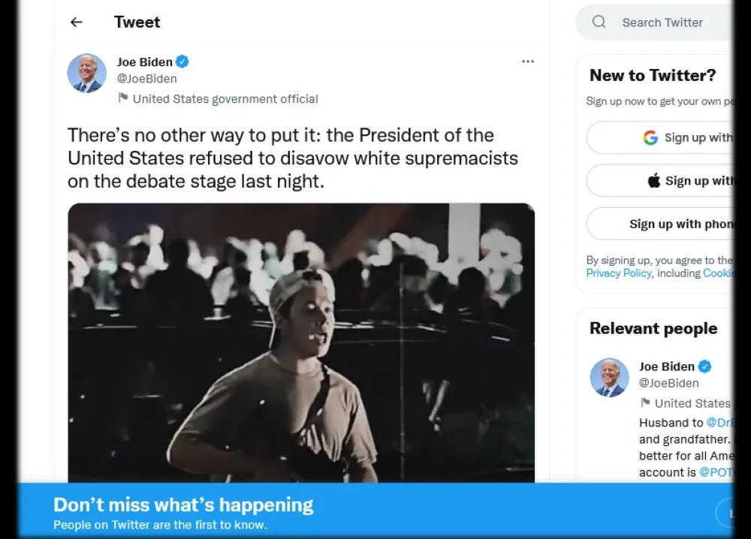The height and width of the screenshot is (539, 751).
Task: Click the tweet text about debate stage
Action: [x=292, y=158]
